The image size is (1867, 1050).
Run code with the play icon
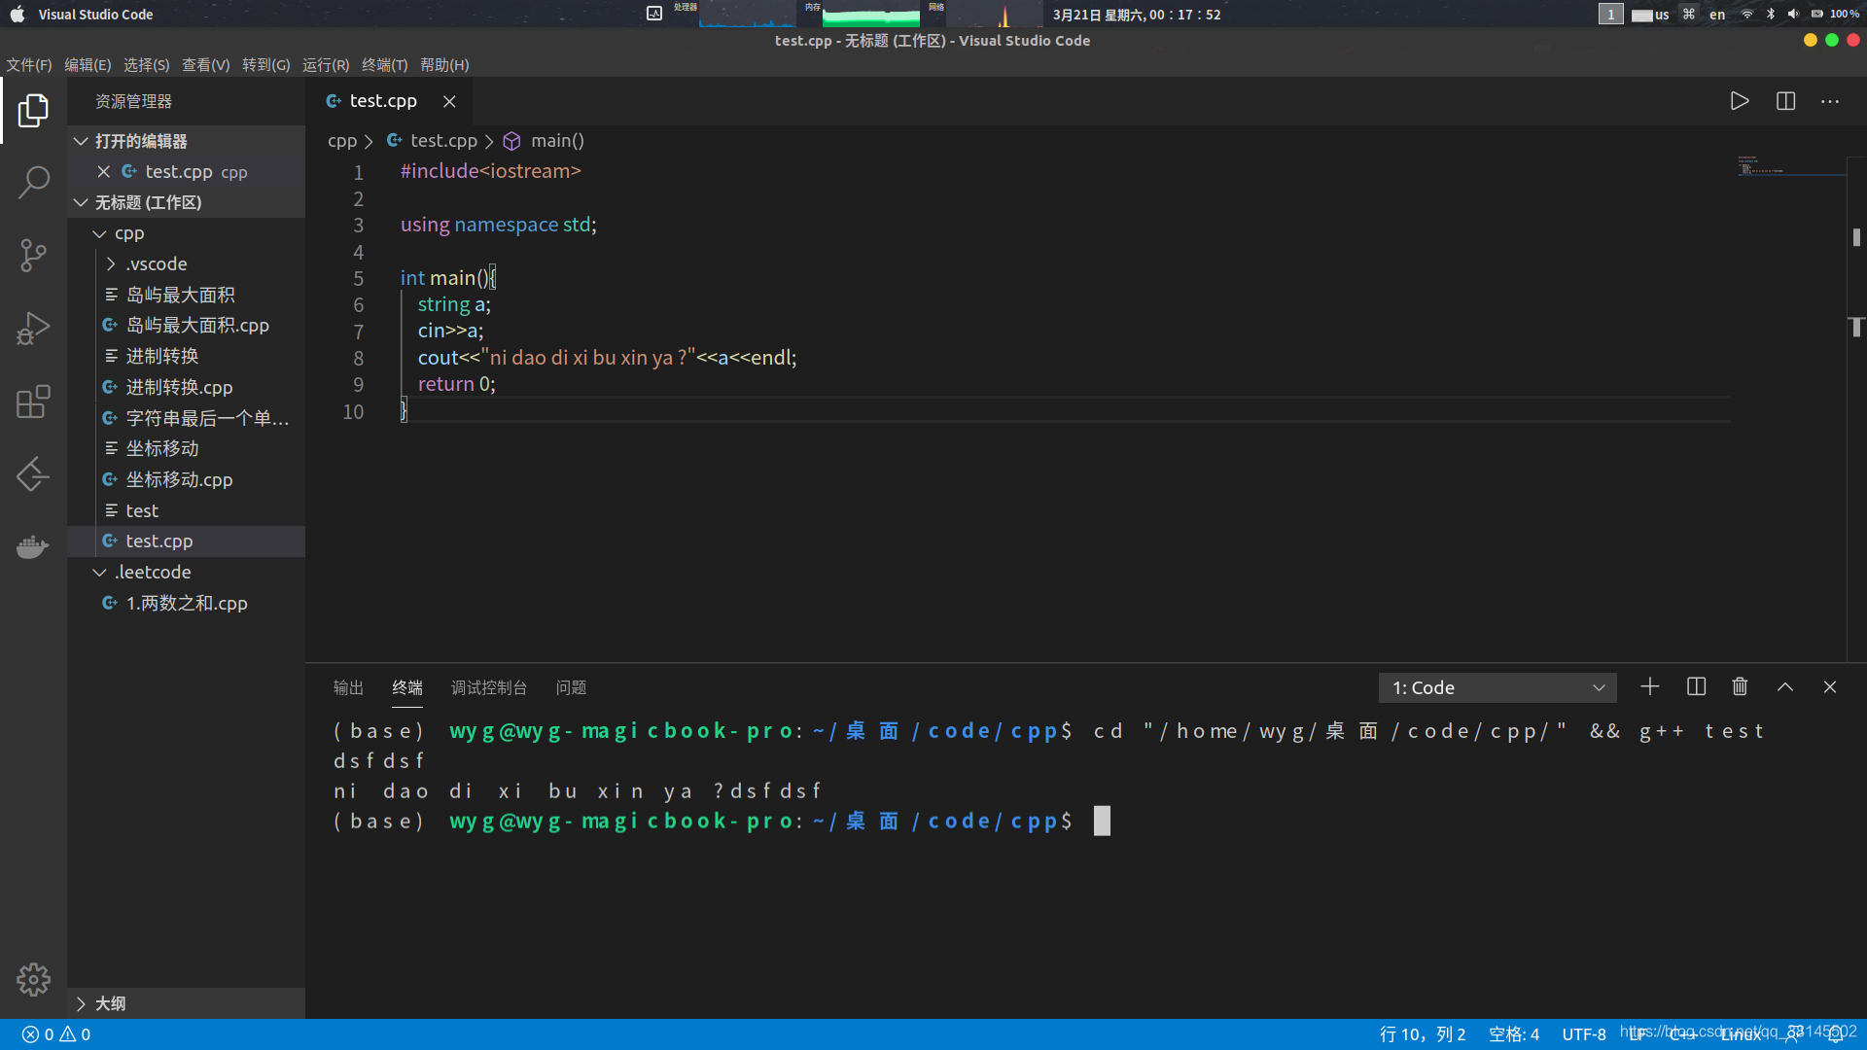coord(1740,101)
